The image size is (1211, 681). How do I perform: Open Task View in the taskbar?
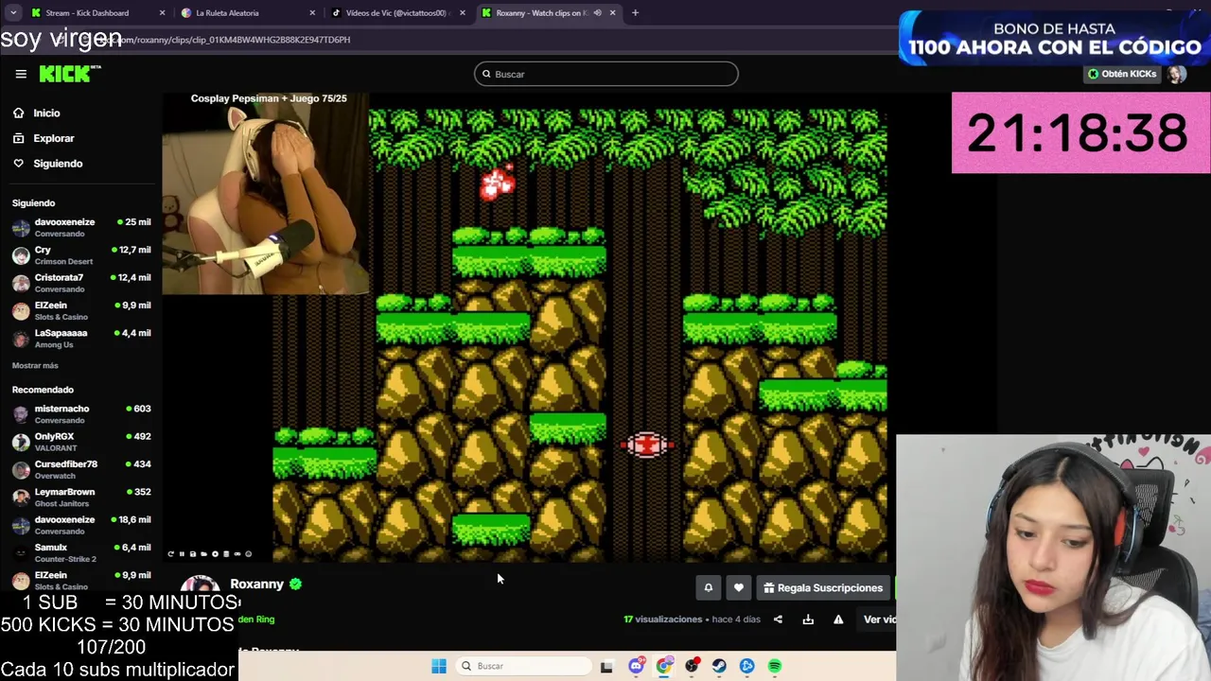(x=606, y=666)
